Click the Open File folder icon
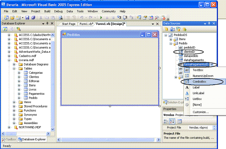226x149 pixels. 12,18
